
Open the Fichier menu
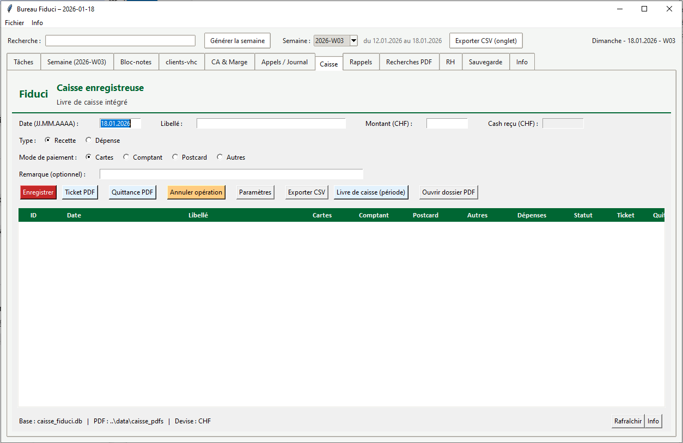15,23
